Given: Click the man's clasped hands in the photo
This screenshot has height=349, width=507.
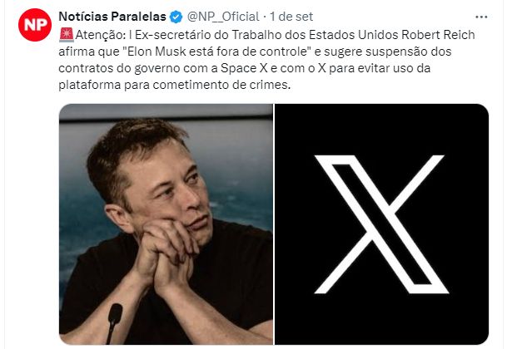Looking at the screenshot, I should tap(168, 255).
